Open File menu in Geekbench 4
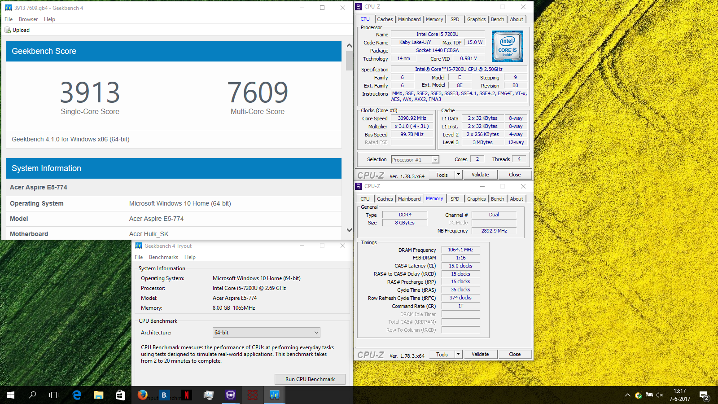The width and height of the screenshot is (718, 404). pyautogui.click(x=9, y=19)
